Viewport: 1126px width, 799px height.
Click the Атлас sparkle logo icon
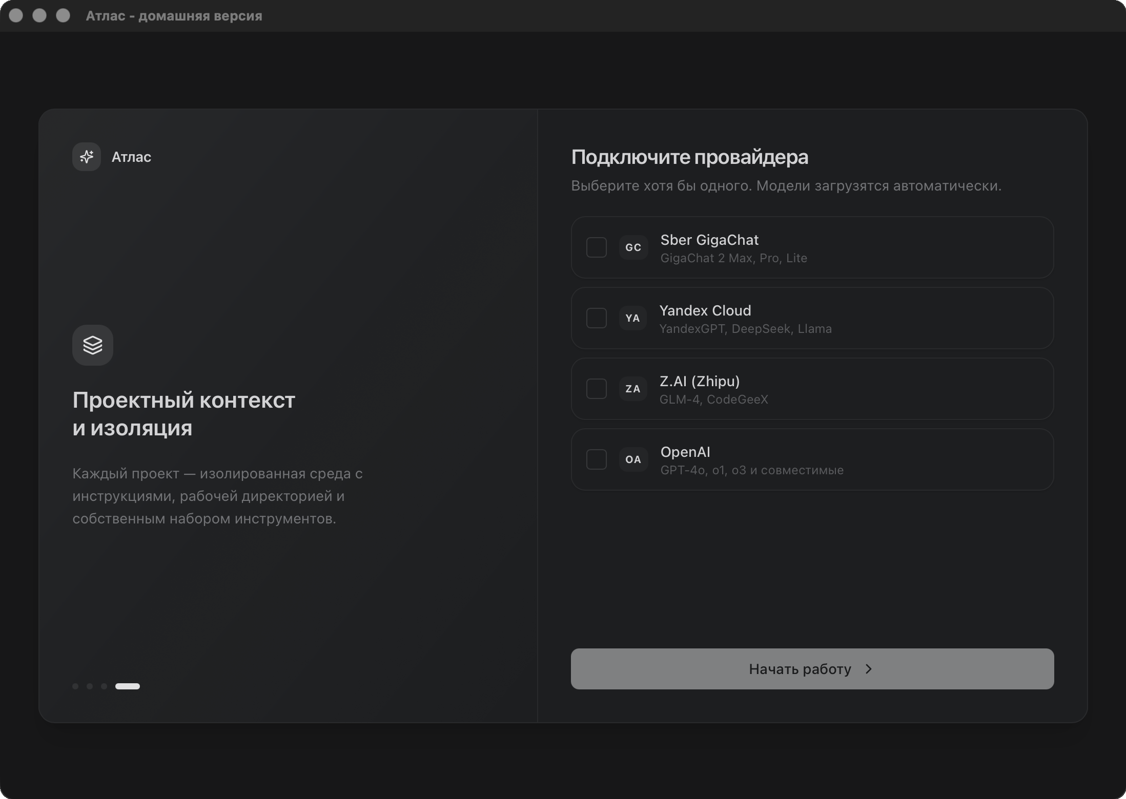pyautogui.click(x=87, y=157)
